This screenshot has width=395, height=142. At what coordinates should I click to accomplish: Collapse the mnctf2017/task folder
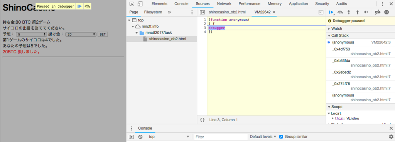(137, 33)
